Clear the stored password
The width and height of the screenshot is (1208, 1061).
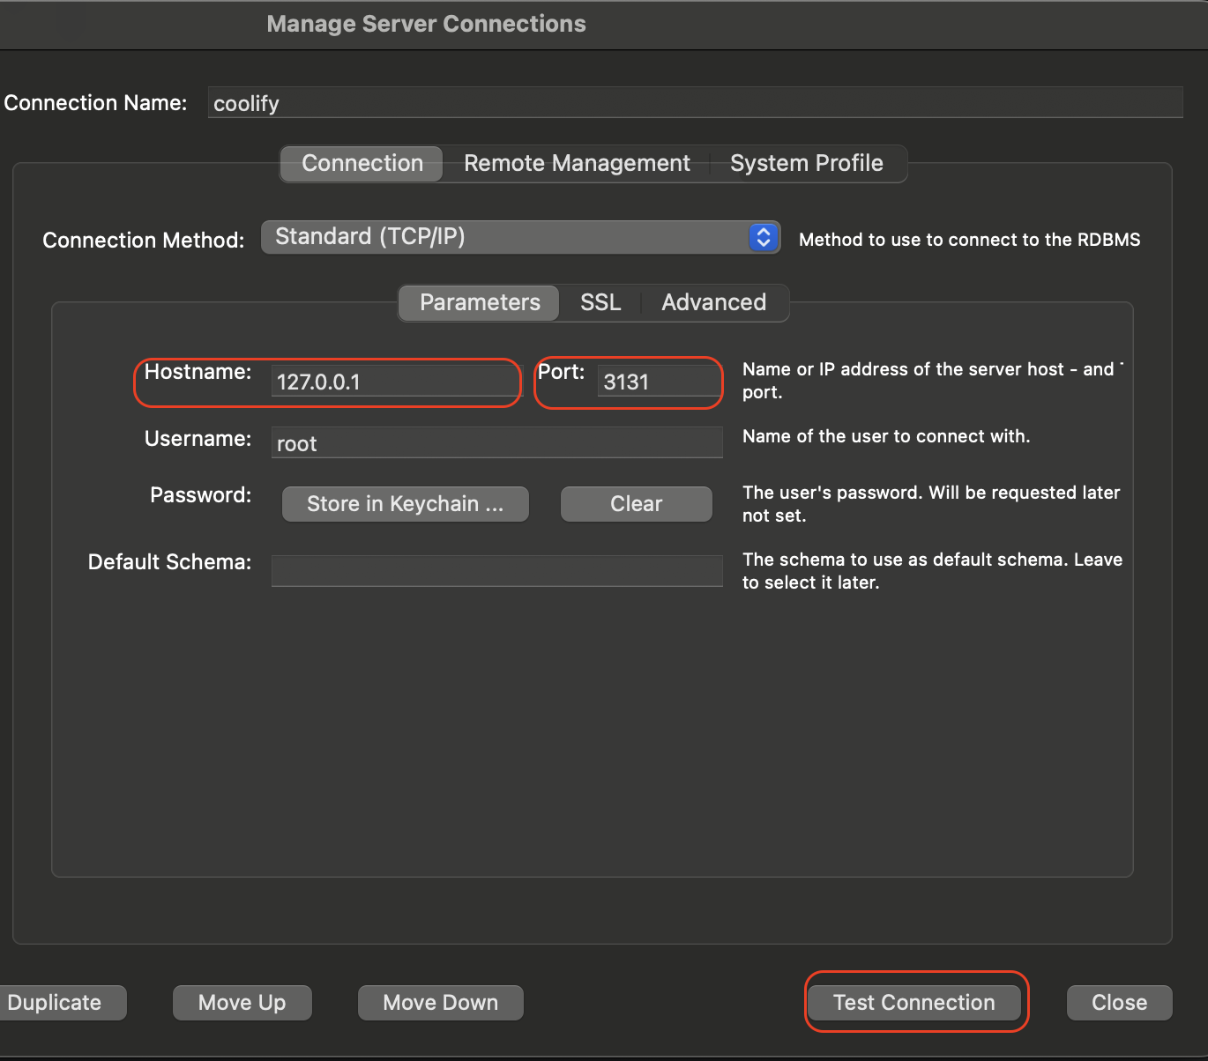(x=636, y=504)
